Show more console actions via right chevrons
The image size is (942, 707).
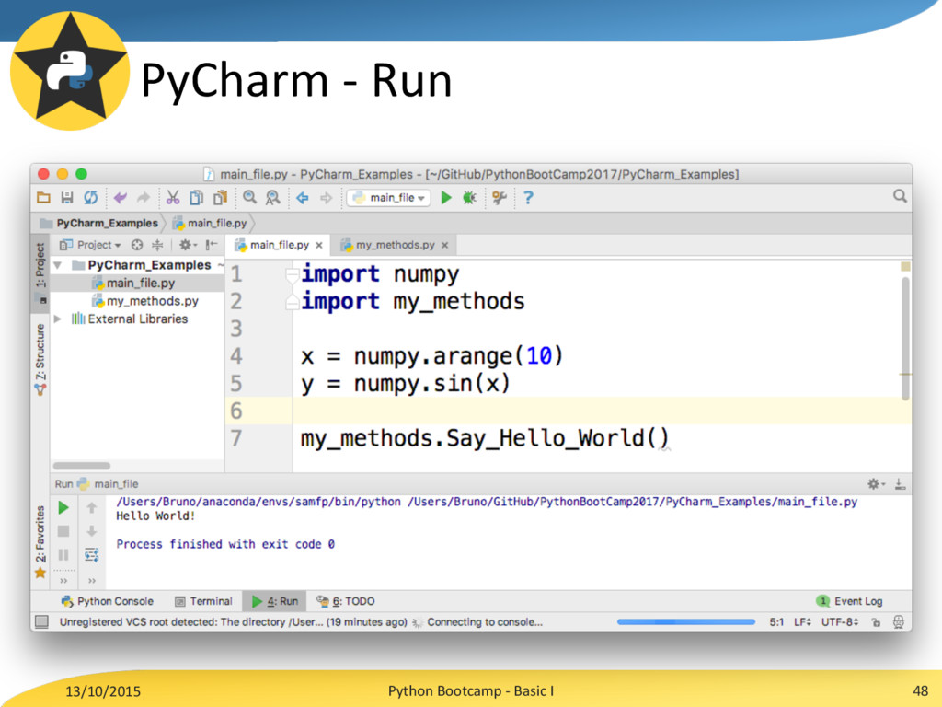[92, 581]
